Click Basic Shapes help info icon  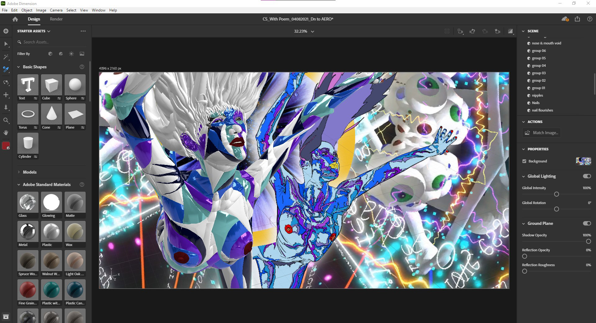(x=82, y=67)
